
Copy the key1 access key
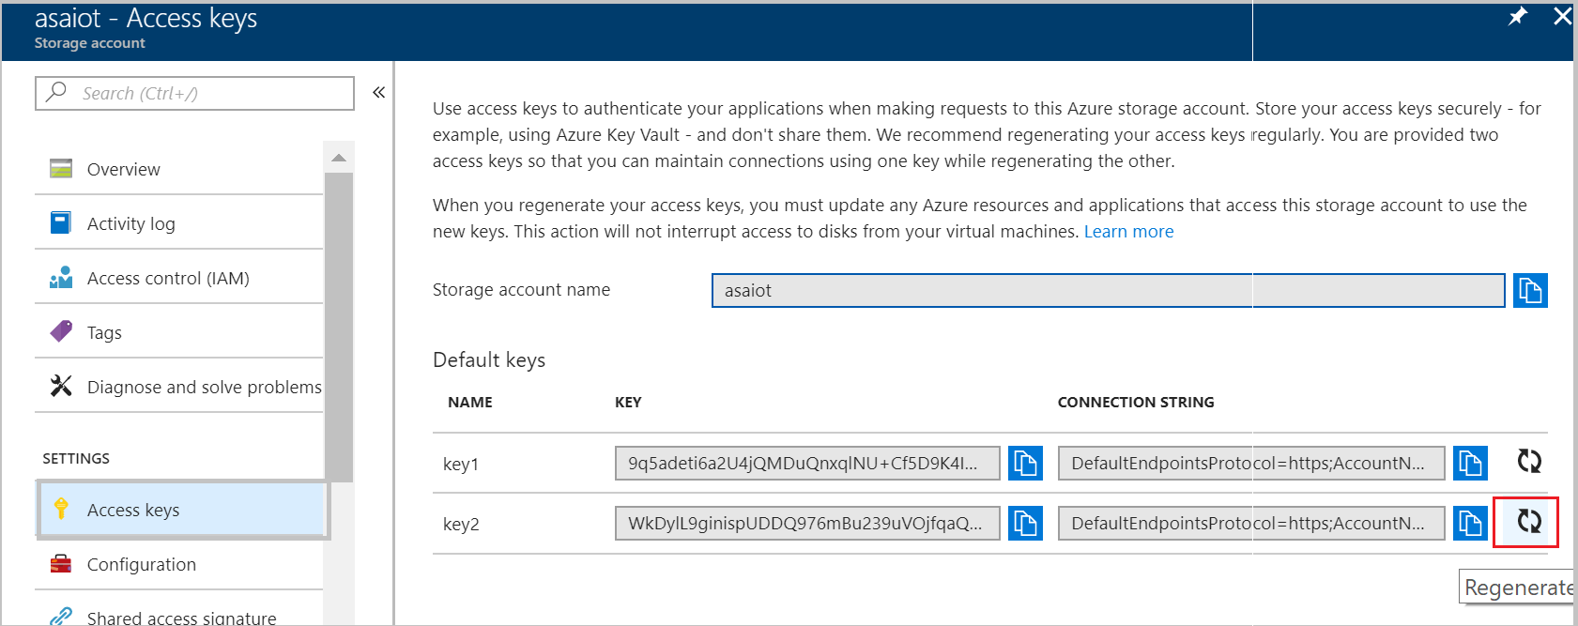(1025, 463)
